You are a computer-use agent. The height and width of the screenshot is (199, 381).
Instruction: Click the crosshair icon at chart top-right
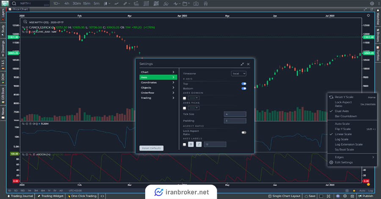coord(368,15)
